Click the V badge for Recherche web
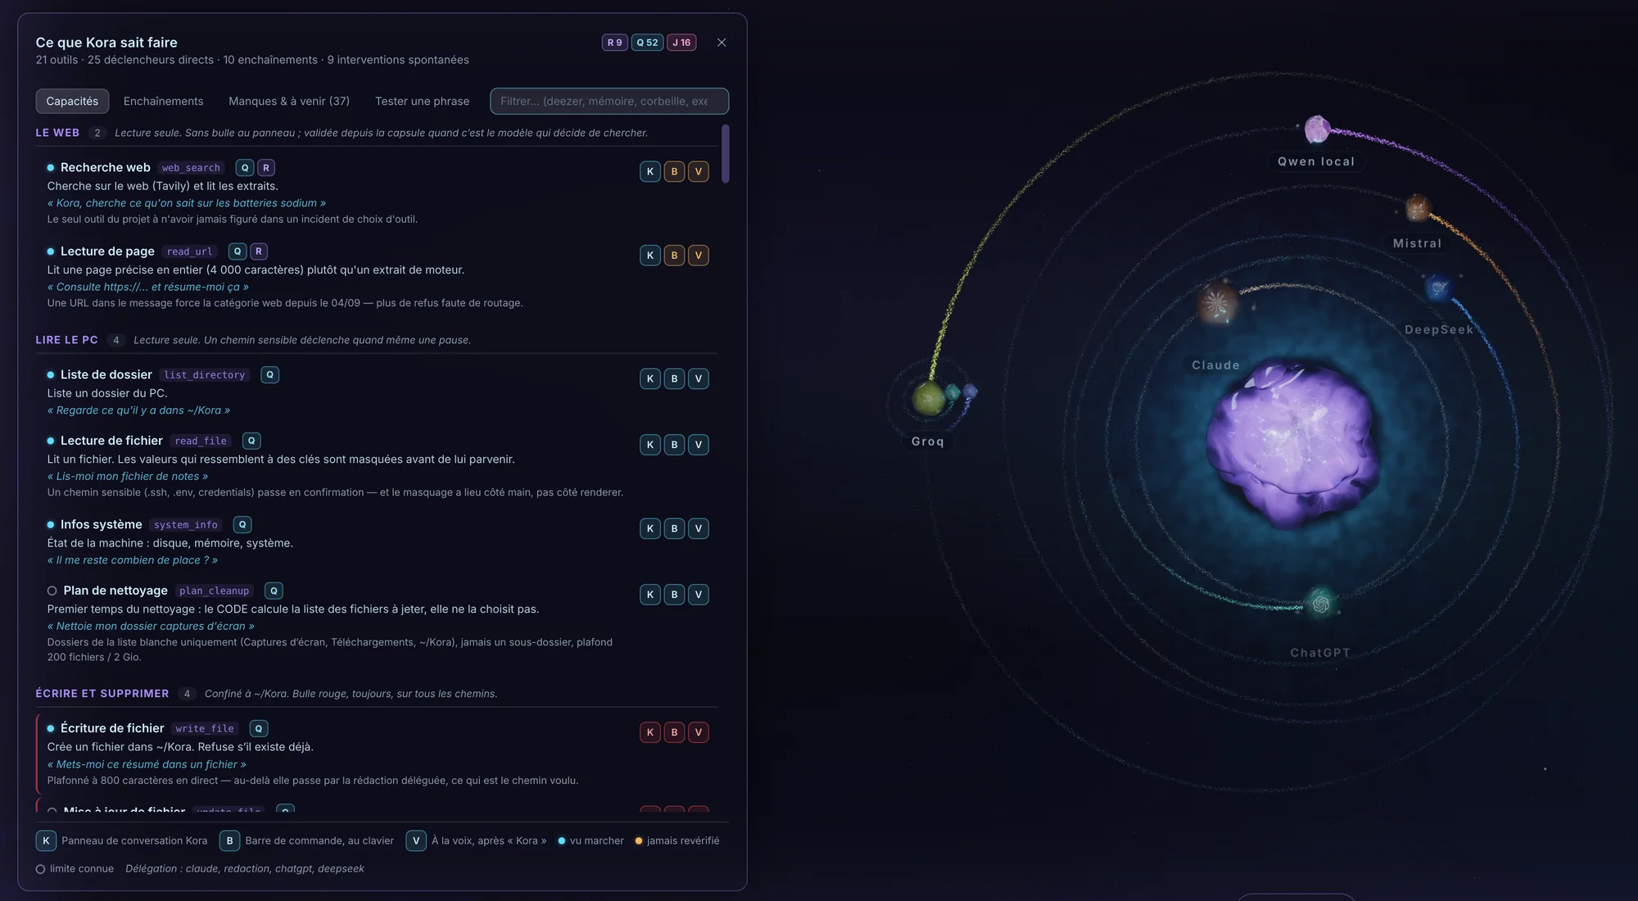The width and height of the screenshot is (1638, 901). point(699,171)
